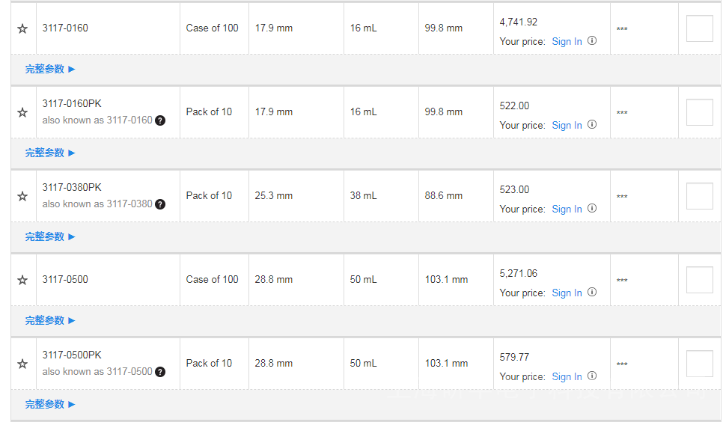The height and width of the screenshot is (425, 726).
Task: Click question mark beside 3117-0380 alias
Action: [x=160, y=204]
